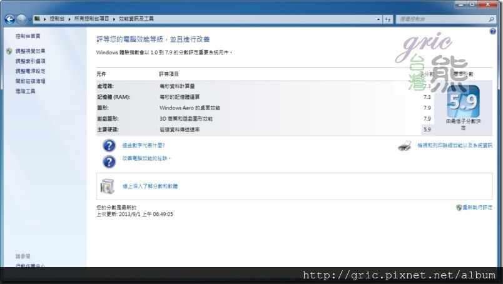Click the 3D 商業和遊戲圖形效能 description
Screen dimensions: 503x284
[x=186, y=119]
